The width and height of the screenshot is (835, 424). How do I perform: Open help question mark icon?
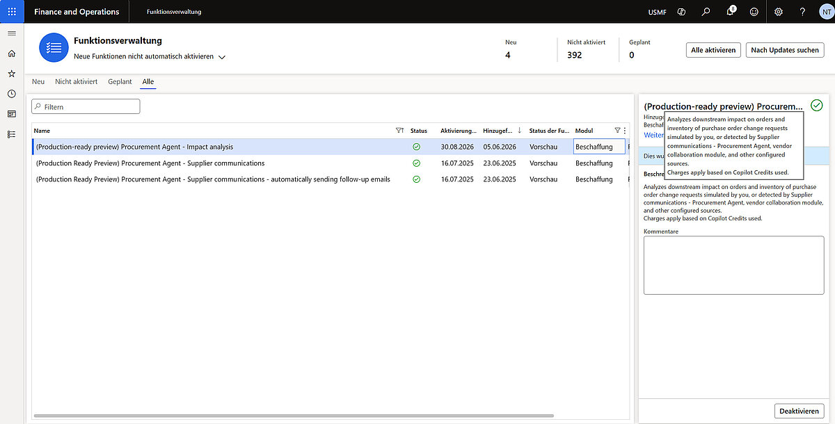click(802, 12)
